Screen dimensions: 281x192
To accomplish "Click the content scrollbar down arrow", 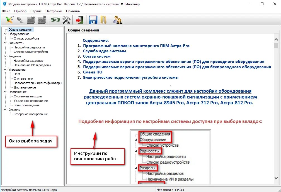I will click(x=276, y=178).
